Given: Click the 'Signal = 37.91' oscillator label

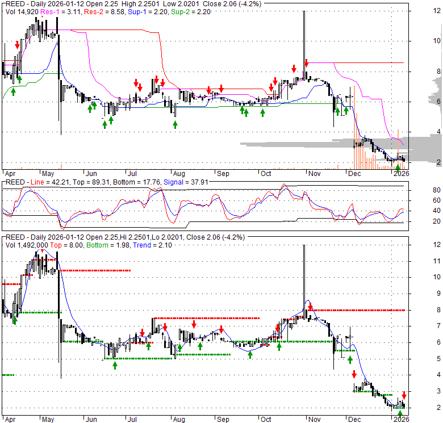Looking at the screenshot, I should (x=186, y=182).
